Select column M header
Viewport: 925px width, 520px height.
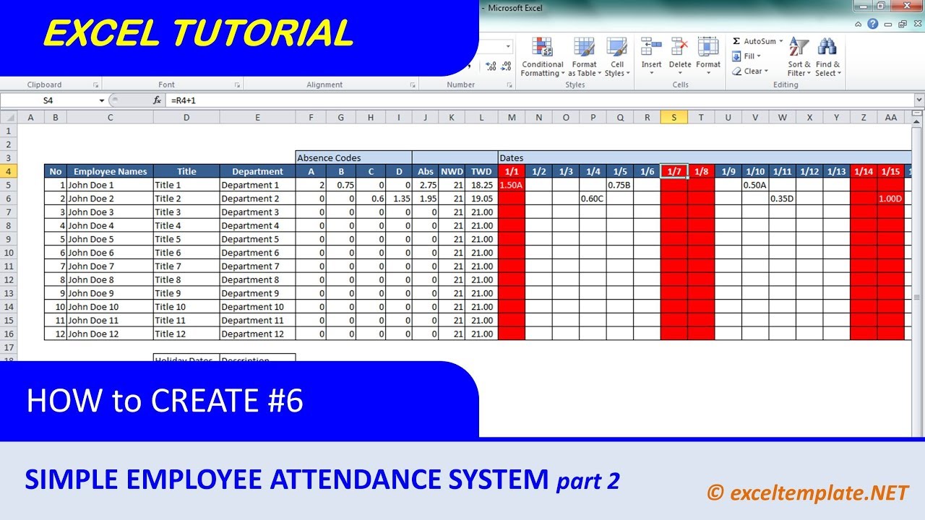[512, 117]
